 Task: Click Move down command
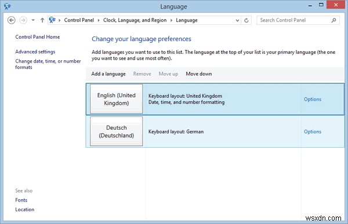click(x=198, y=74)
